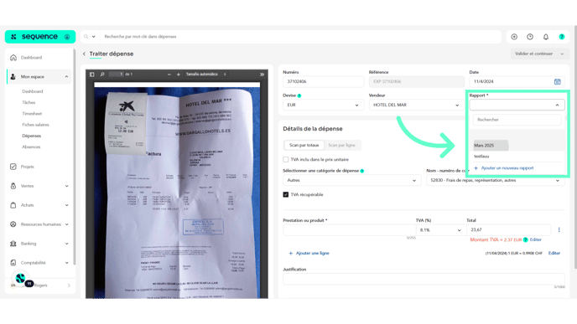Click the Prestation ou produit field

349,230
